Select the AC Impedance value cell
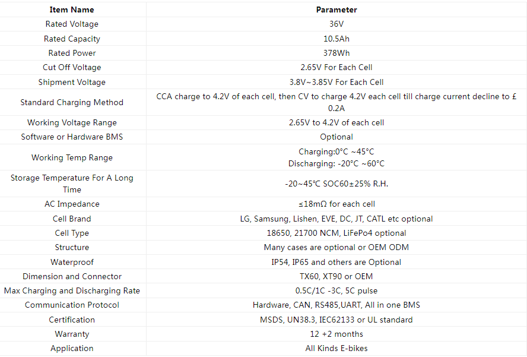The image size is (527, 357). point(336,204)
